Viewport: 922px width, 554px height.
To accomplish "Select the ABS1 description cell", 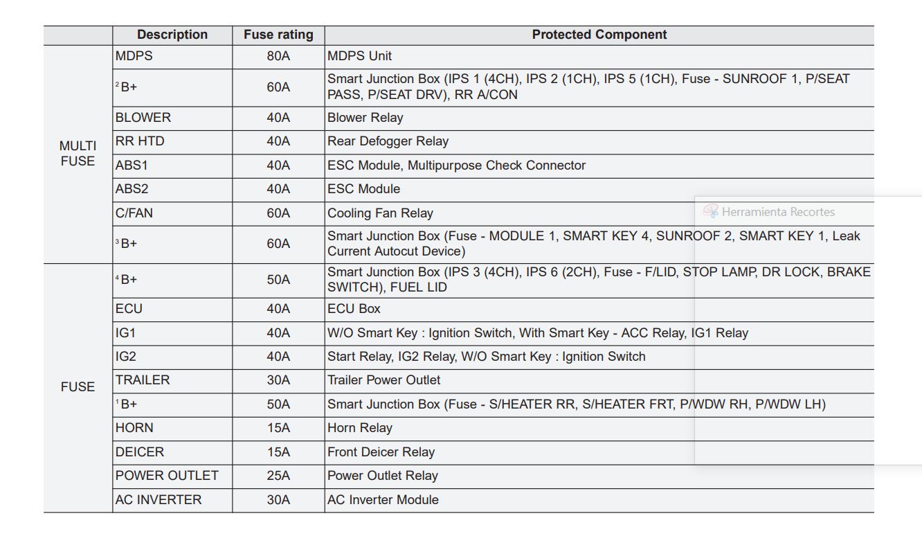I will pos(132,166).
